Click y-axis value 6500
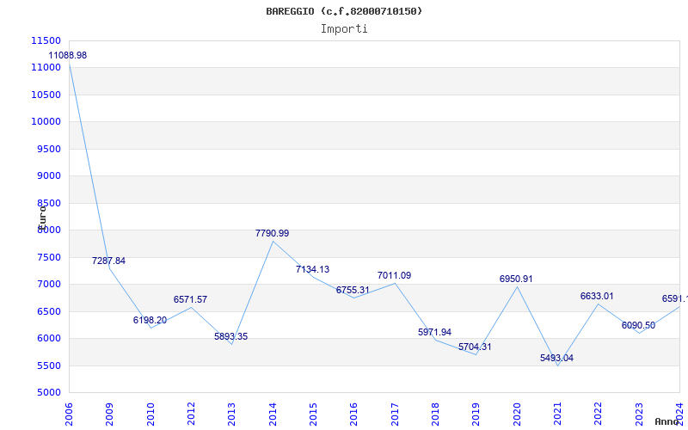 pos(48,311)
